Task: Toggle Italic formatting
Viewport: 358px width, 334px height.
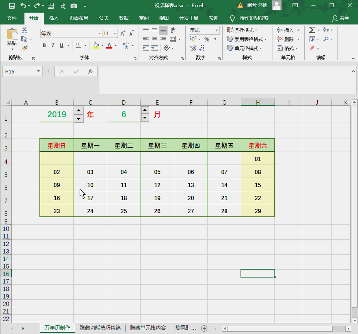Action: tap(53, 45)
